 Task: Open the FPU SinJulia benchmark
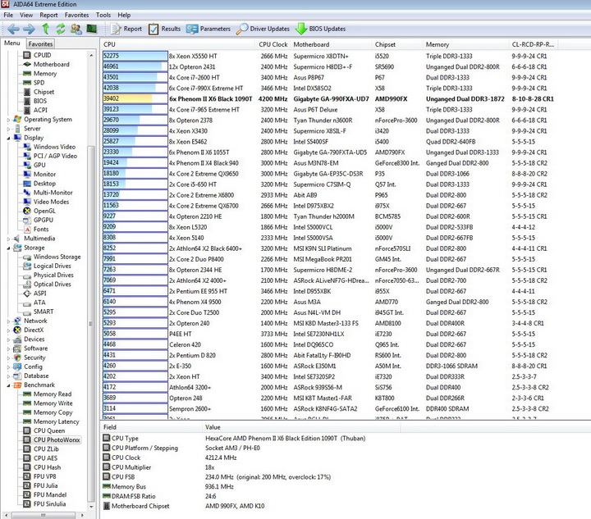[49, 503]
